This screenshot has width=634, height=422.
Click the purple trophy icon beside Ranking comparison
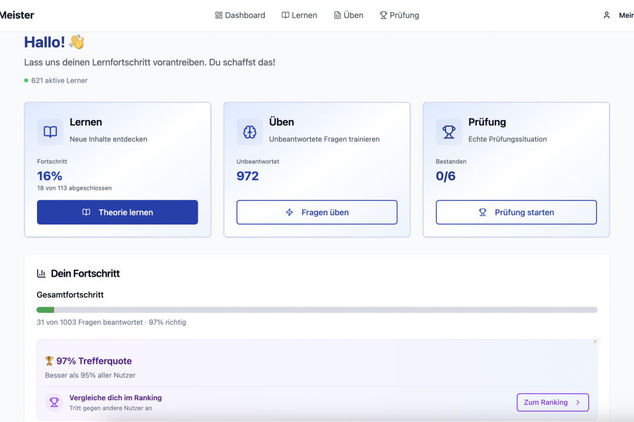click(54, 402)
